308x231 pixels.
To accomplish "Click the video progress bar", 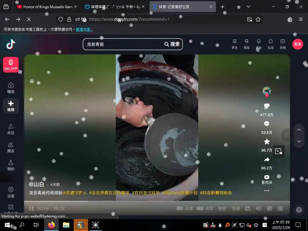I will (x=157, y=201).
